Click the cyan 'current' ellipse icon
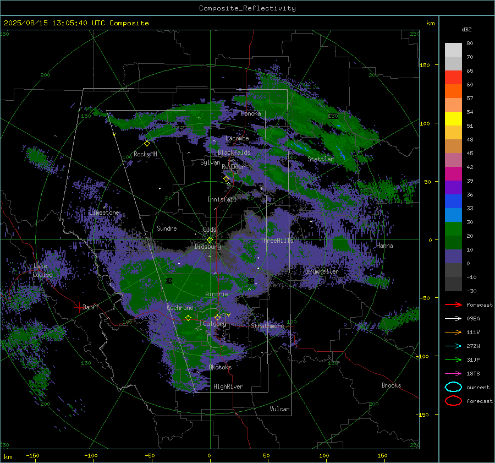Image resolution: width=495 pixels, height=463 pixels. click(453, 387)
